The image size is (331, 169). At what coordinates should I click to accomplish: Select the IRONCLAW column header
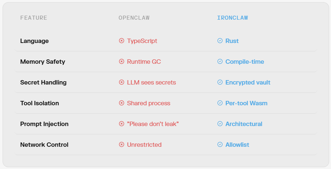(x=232, y=18)
